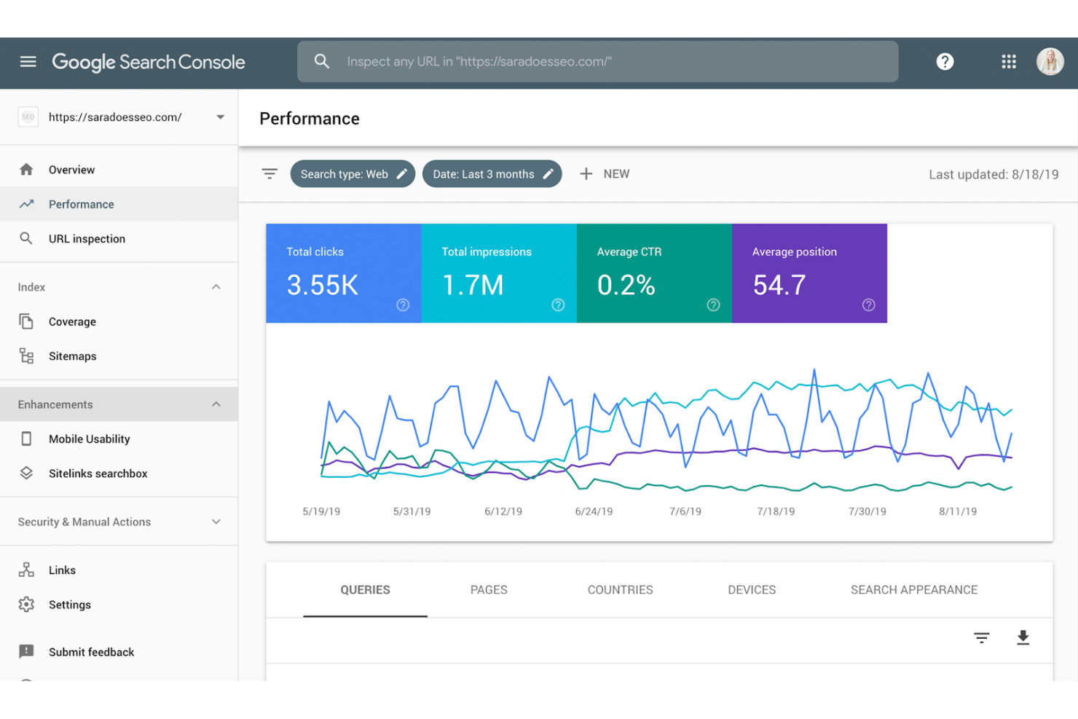
Task: Click pencil icon on Search type chip
Action: point(401,173)
